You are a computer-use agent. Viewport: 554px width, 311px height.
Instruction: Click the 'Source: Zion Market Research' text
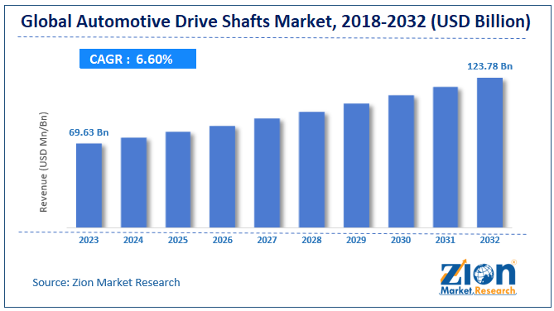point(106,282)
